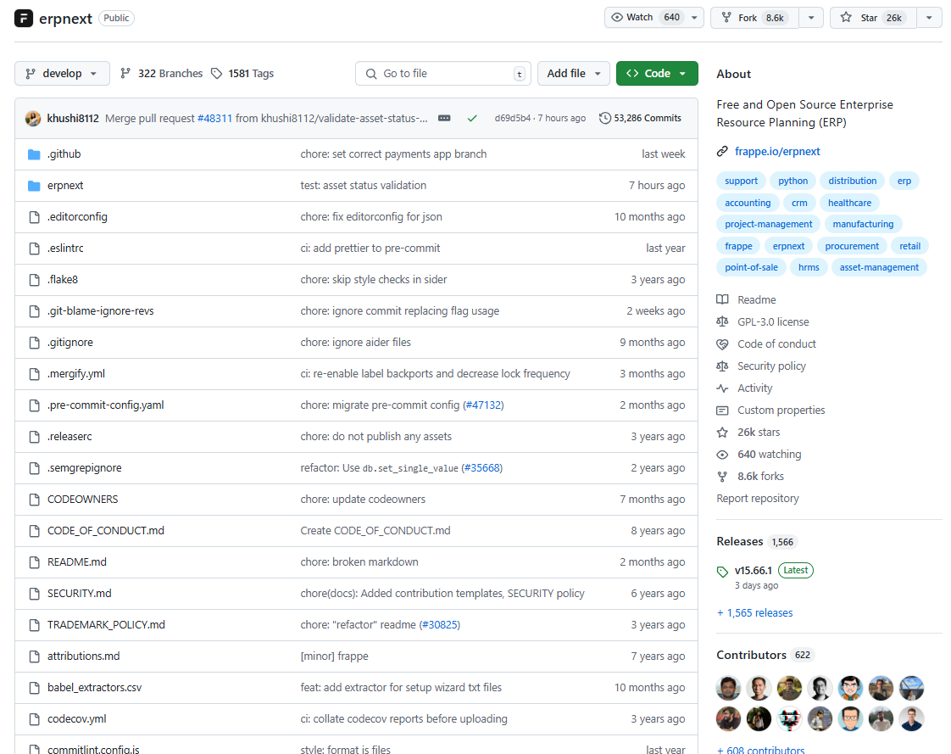The height and width of the screenshot is (754, 951).
Task: Click the file icon beside codecov.yml
Action: (x=35, y=719)
